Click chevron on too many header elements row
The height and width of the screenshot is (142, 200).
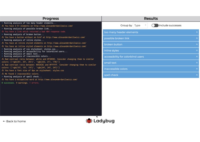click(x=197, y=32)
